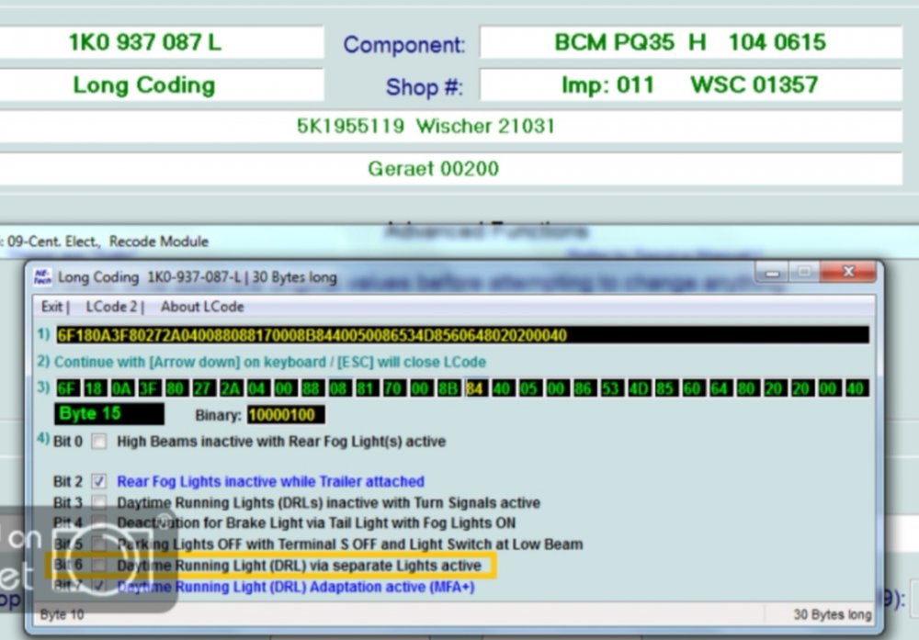
Task: Select byte cell 27
Action: click(203, 388)
